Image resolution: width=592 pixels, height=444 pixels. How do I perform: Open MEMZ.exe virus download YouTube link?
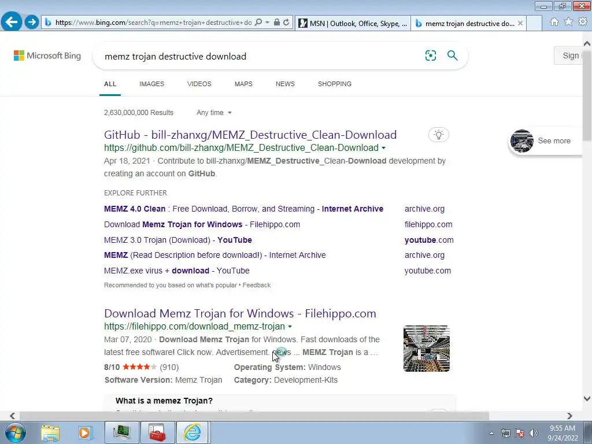tap(177, 271)
